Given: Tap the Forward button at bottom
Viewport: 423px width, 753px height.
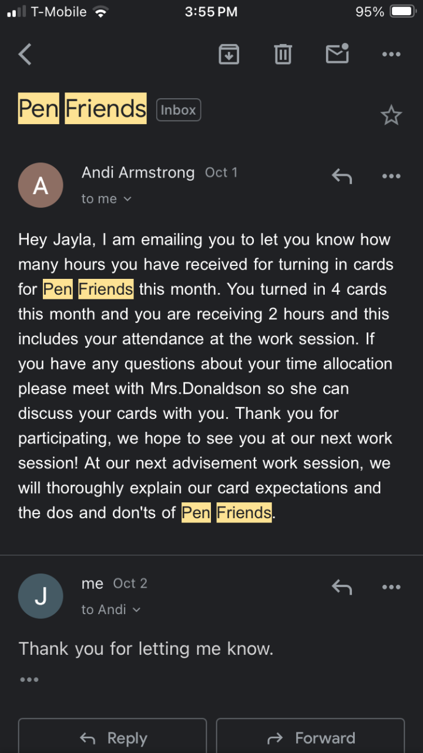Looking at the screenshot, I should pyautogui.click(x=310, y=738).
